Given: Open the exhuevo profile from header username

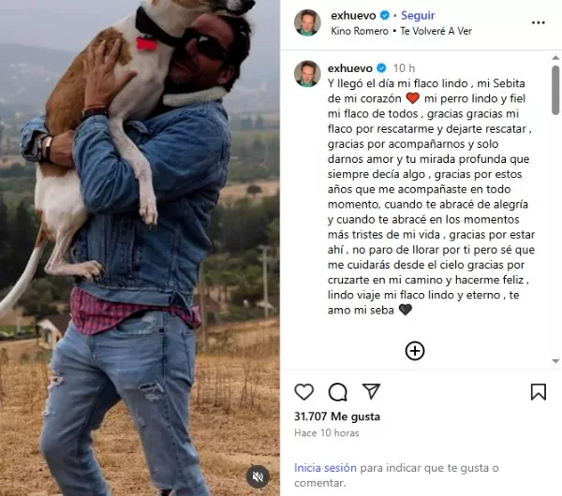Looking at the screenshot, I should [x=353, y=15].
